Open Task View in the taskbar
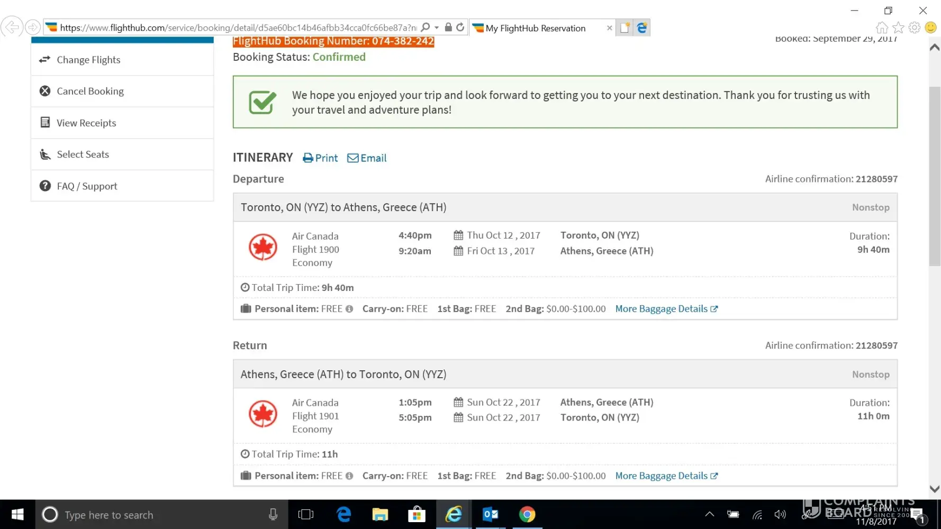The width and height of the screenshot is (941, 529). pos(306,515)
